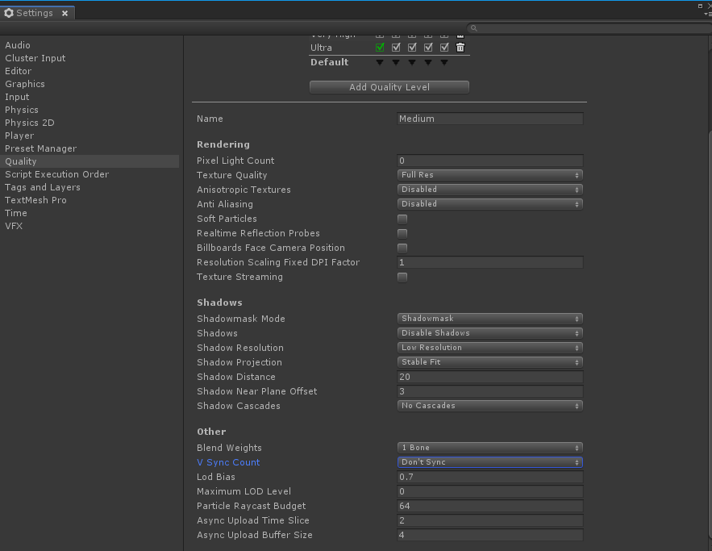Select Graphics settings category
This screenshot has width=712, height=551.
25,84
